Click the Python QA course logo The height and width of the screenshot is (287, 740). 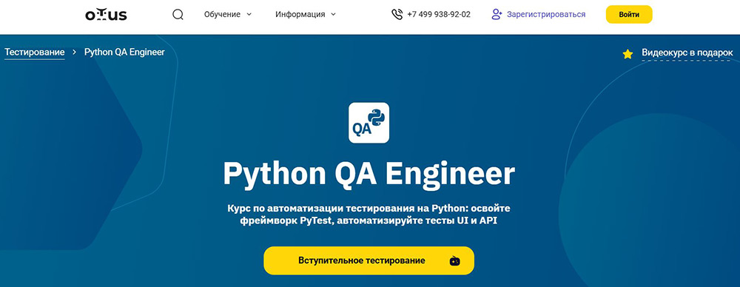tap(369, 123)
